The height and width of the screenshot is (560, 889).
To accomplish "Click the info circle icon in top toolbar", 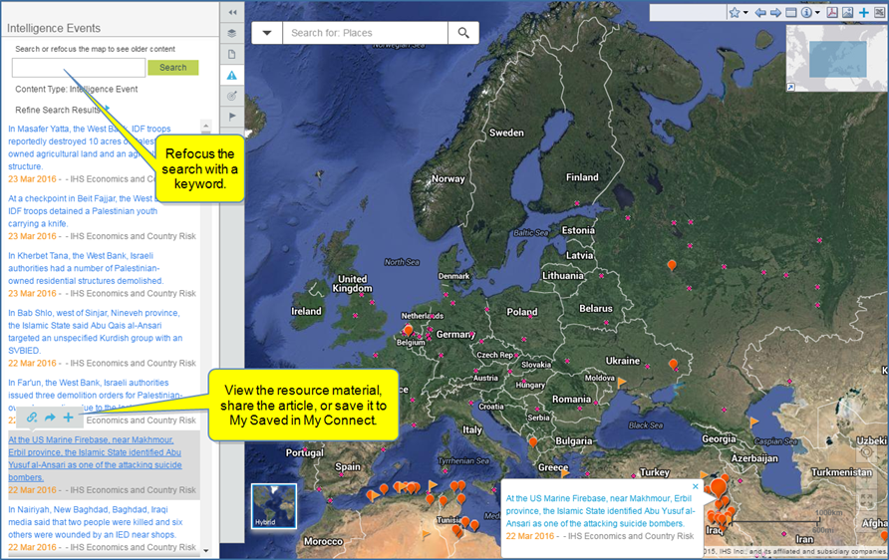I will 806,13.
